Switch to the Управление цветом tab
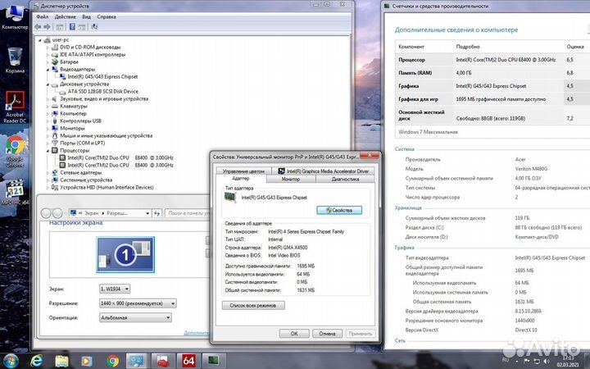 (243, 171)
